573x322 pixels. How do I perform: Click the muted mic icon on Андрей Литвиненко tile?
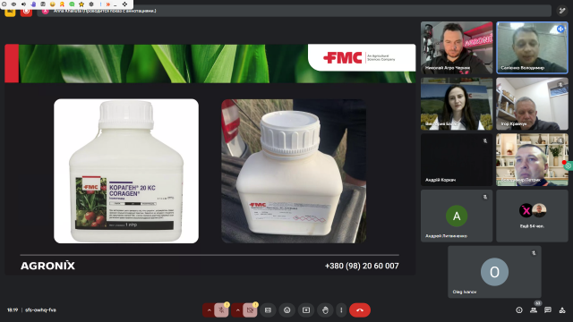click(x=485, y=197)
